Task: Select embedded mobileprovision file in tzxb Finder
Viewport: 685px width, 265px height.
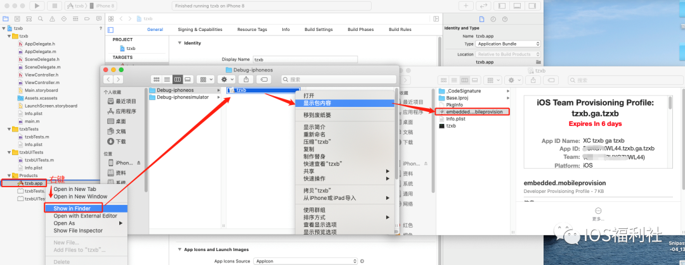Action: [474, 112]
